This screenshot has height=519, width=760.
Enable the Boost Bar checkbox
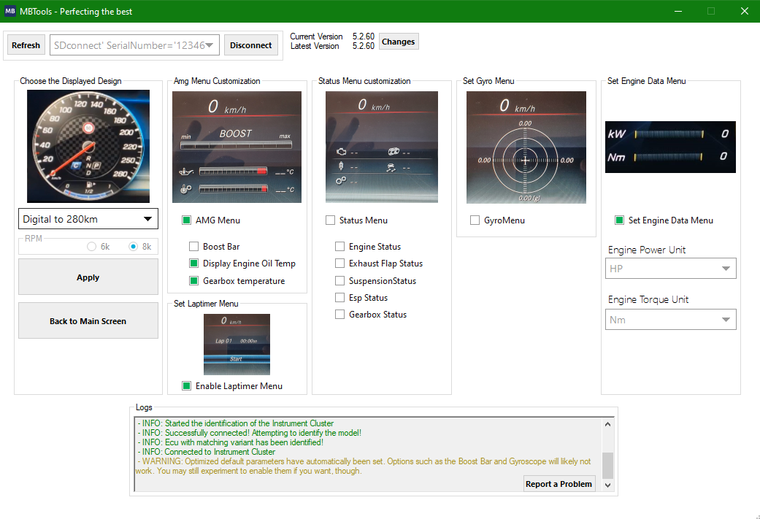[194, 247]
